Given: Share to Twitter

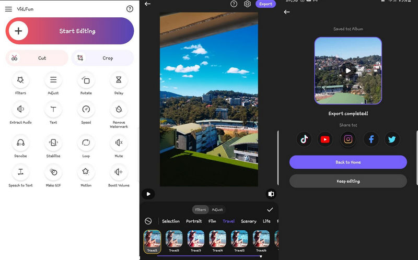Looking at the screenshot, I should point(392,139).
